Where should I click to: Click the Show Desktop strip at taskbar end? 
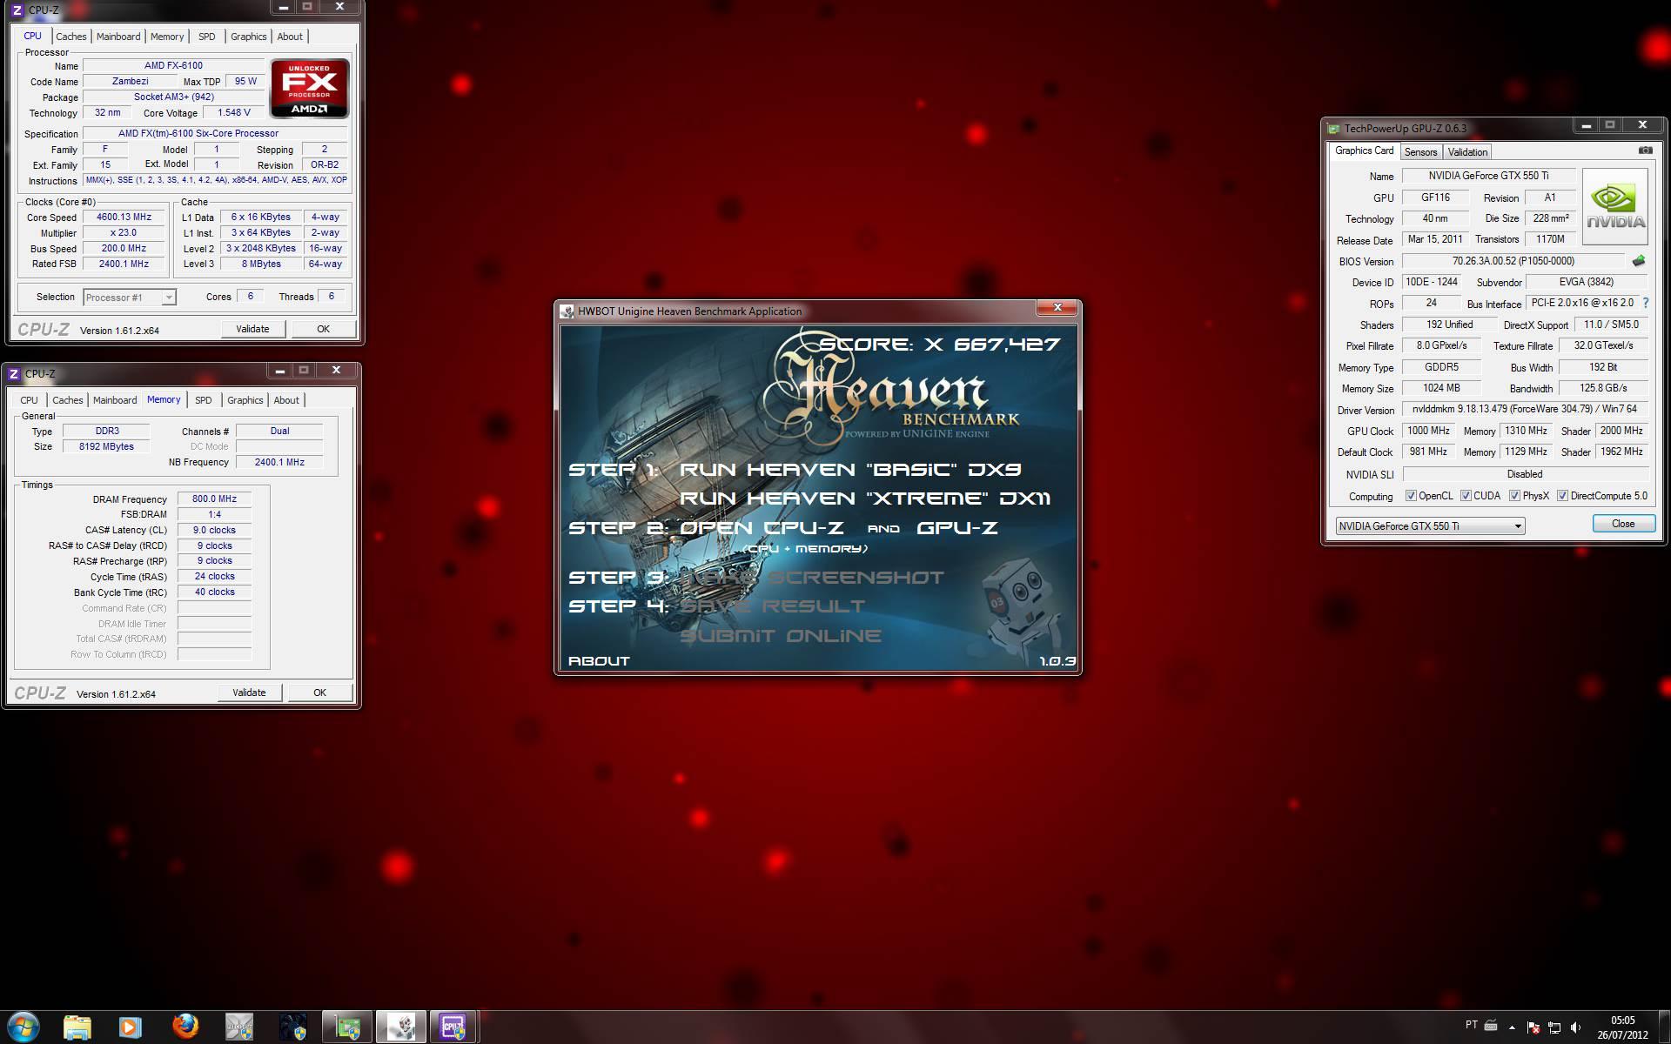click(1664, 1027)
